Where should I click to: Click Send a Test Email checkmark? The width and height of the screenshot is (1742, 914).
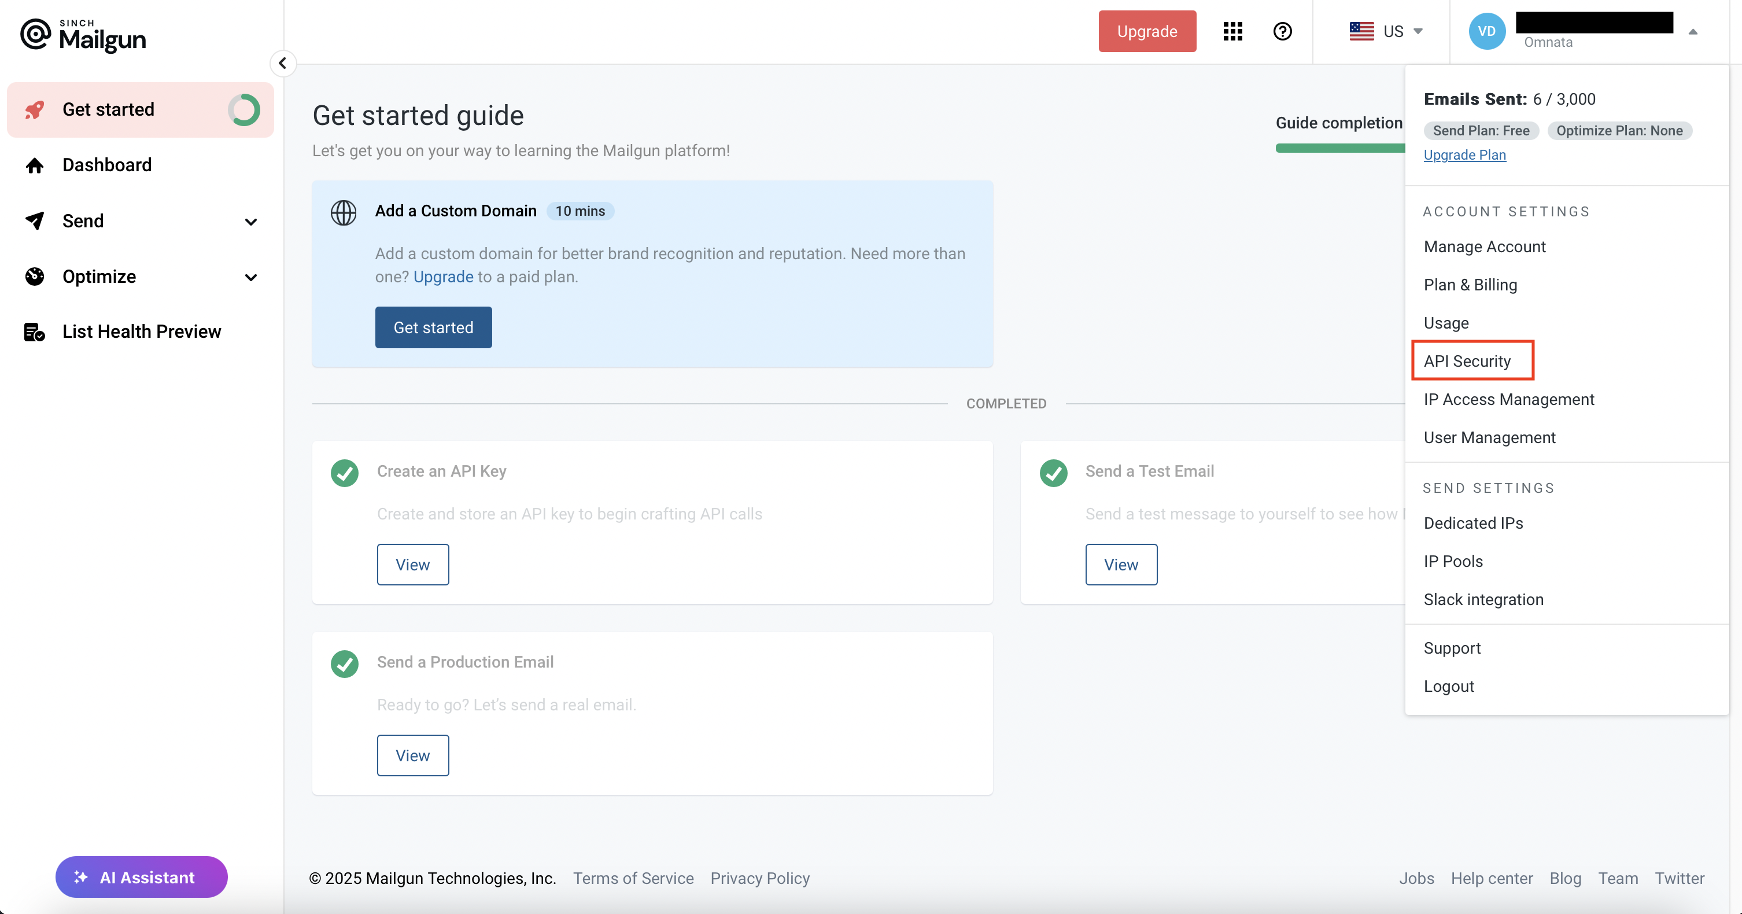tap(1053, 473)
